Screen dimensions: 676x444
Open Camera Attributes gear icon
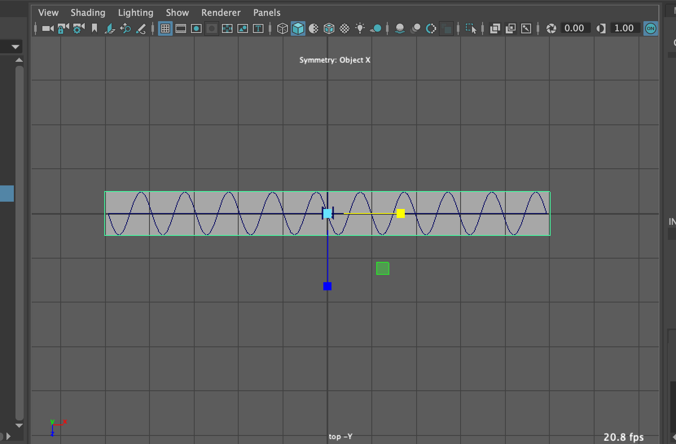[x=79, y=28]
